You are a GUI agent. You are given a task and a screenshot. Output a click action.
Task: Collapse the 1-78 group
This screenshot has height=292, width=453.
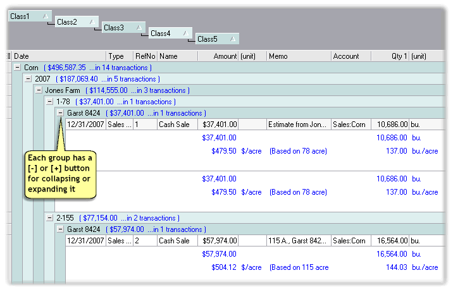(x=50, y=101)
